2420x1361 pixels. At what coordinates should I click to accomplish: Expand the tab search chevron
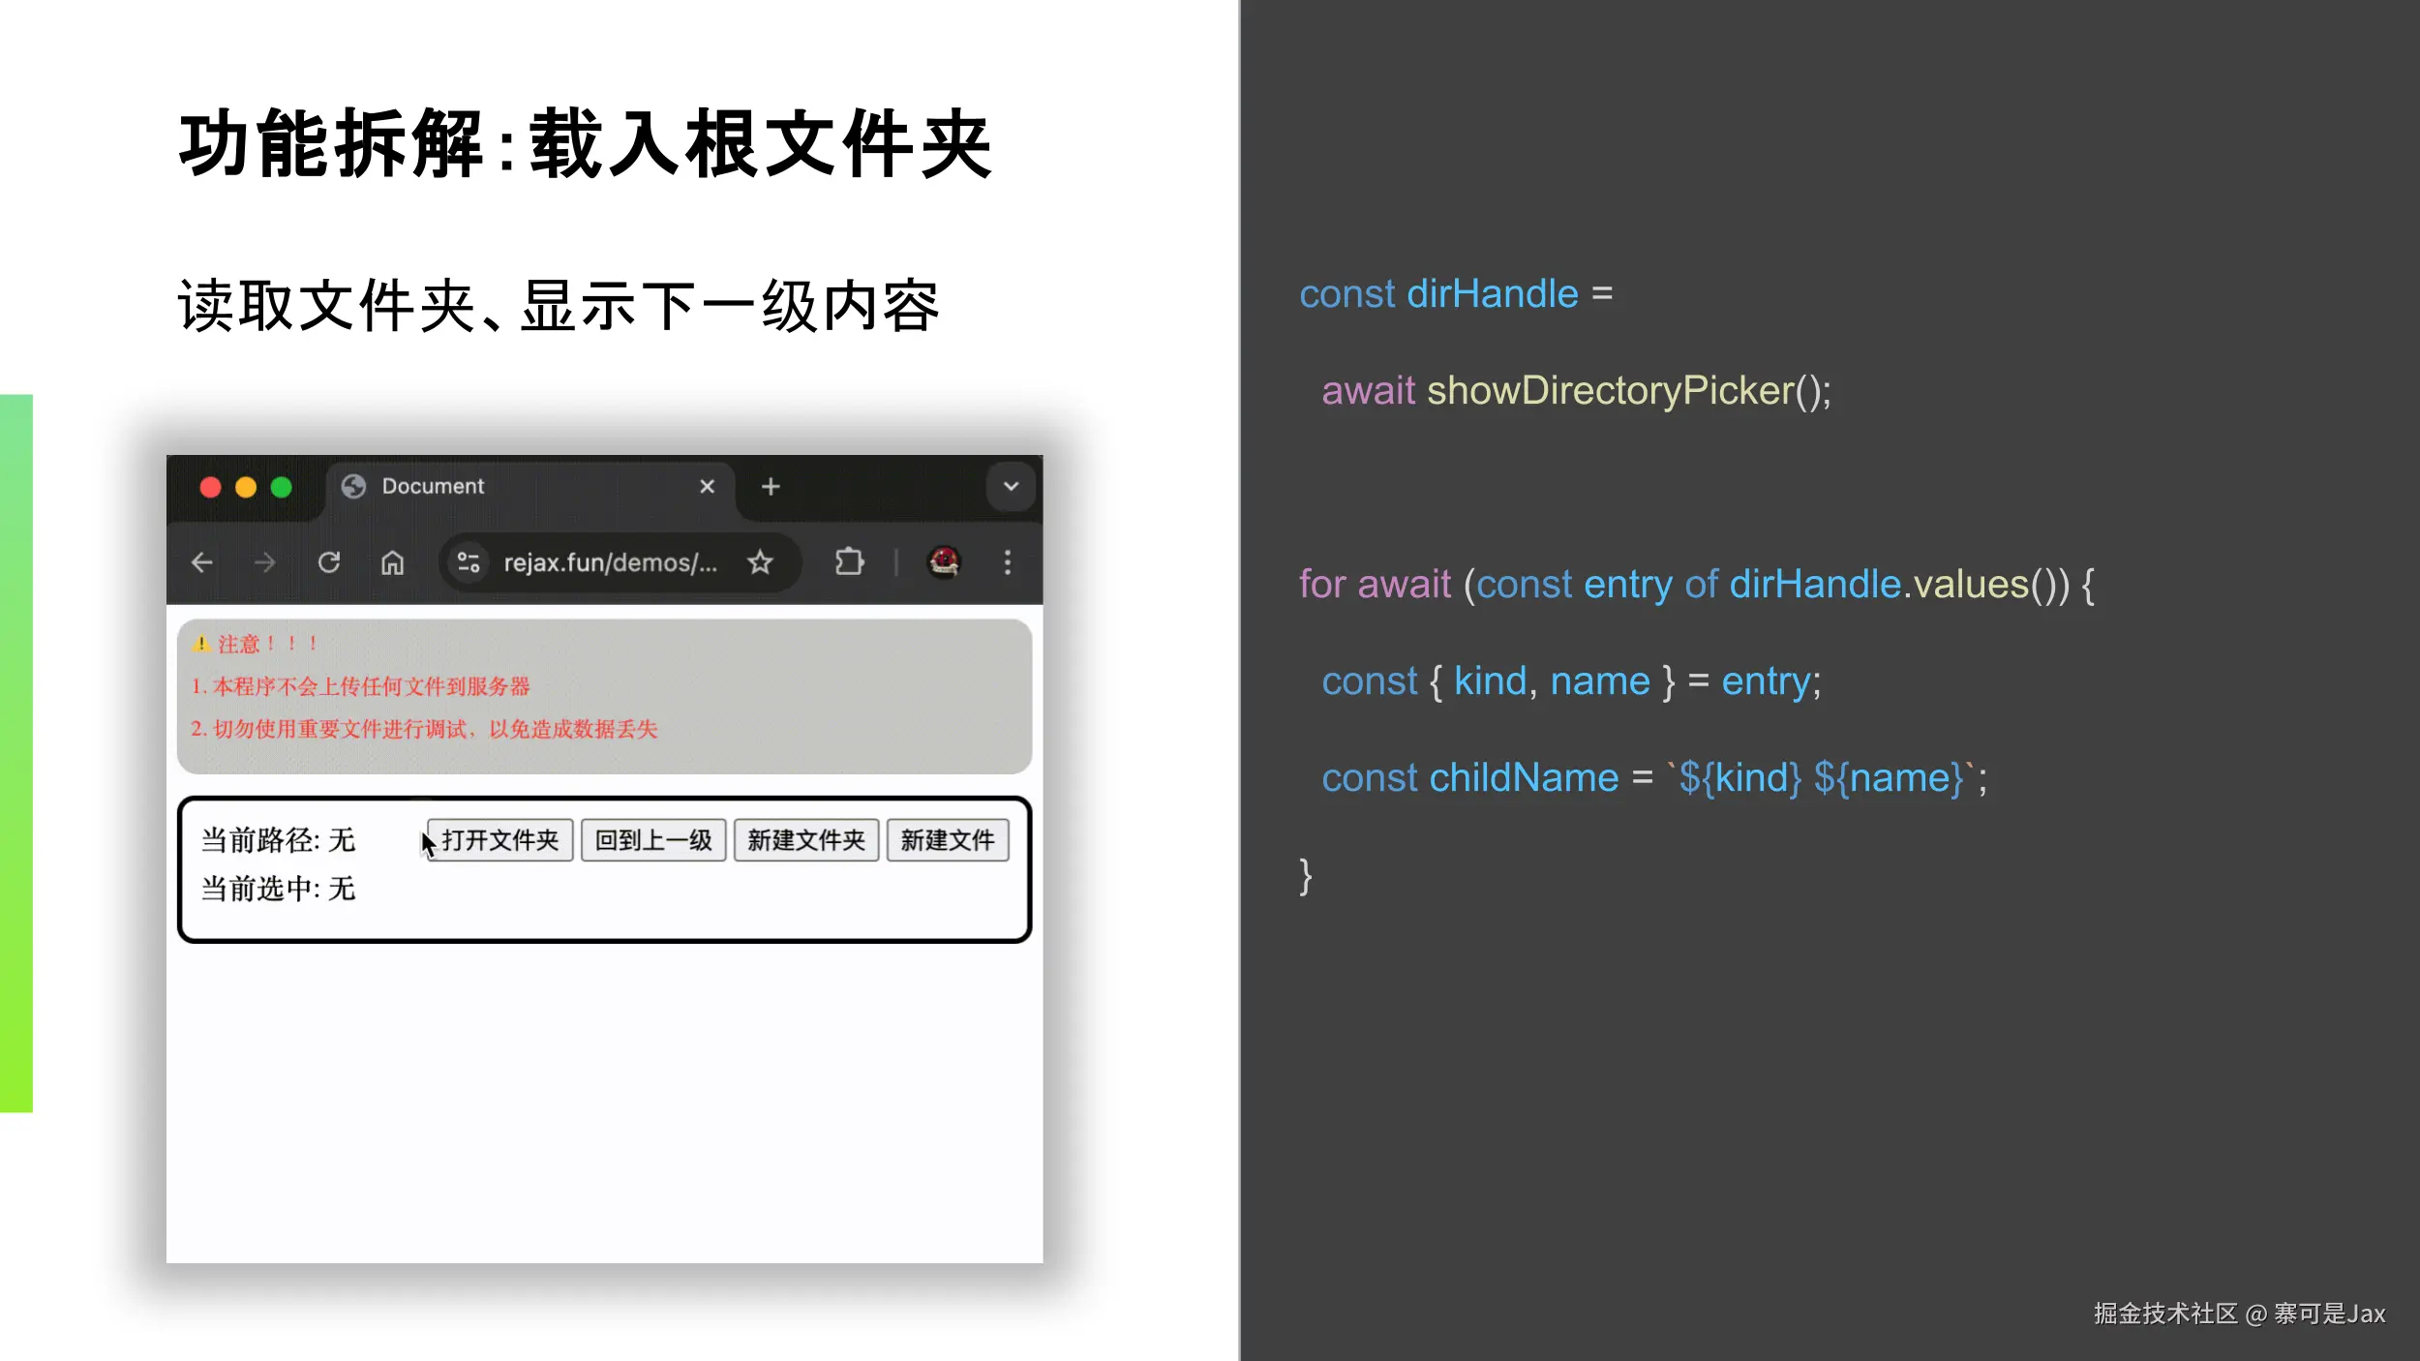coord(1011,486)
